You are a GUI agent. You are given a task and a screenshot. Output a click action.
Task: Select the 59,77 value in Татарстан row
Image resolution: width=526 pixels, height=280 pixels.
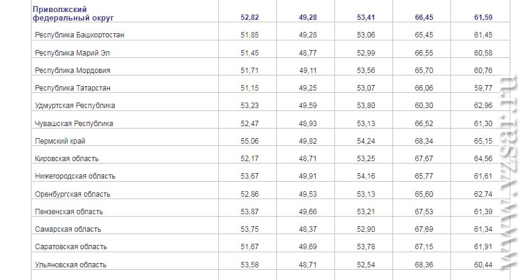click(484, 87)
